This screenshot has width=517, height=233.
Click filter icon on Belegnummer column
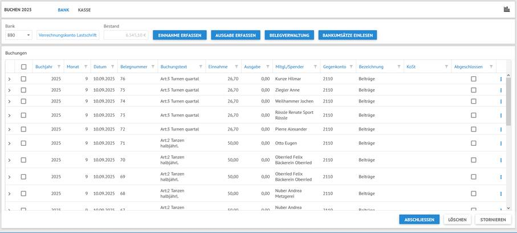pos(153,67)
